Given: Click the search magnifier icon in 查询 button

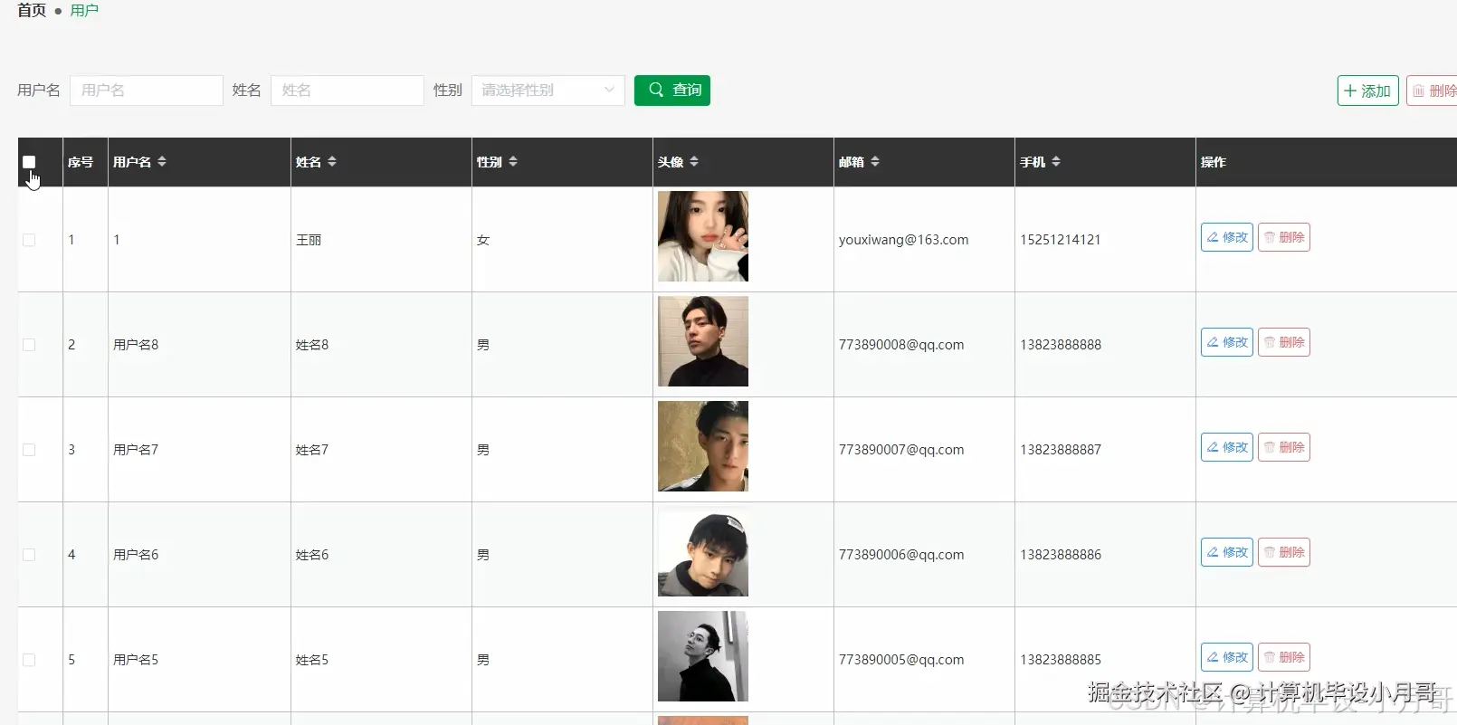Looking at the screenshot, I should click(x=657, y=90).
